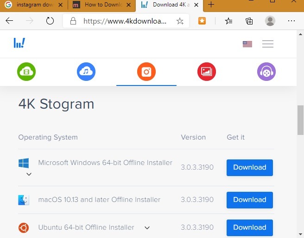Open Settings and more ellipsis menu
This screenshot has height=238, width=304.
291,21
